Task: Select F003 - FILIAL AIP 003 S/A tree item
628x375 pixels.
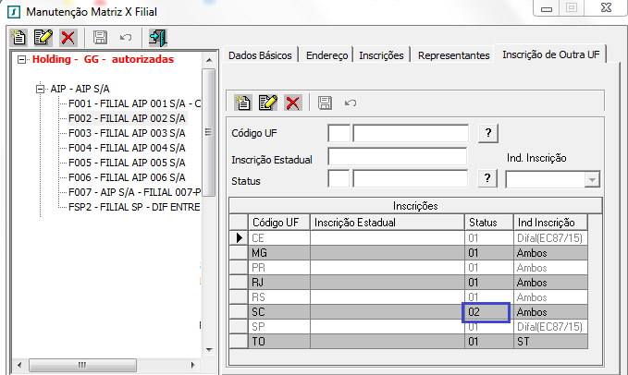Action: (127, 133)
